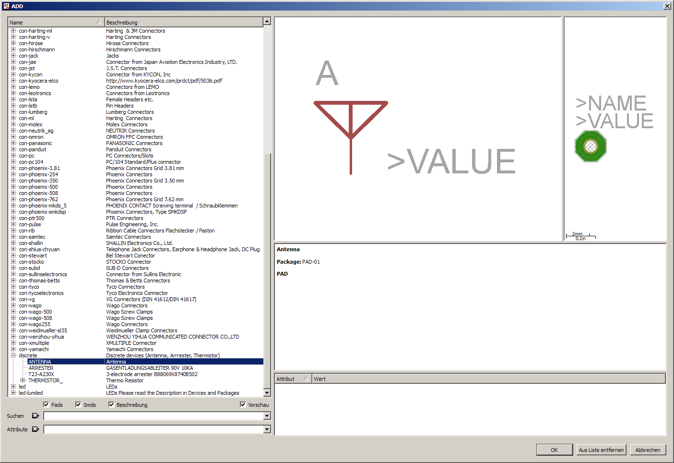Open the Attribute dropdown list
This screenshot has height=463, width=674.
267,429
